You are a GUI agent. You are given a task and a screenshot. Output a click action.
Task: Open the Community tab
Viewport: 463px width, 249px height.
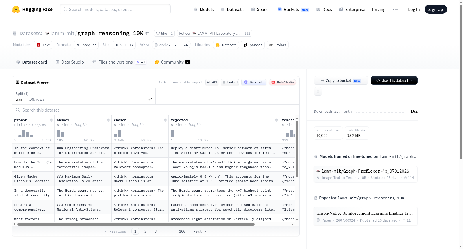click(x=172, y=62)
